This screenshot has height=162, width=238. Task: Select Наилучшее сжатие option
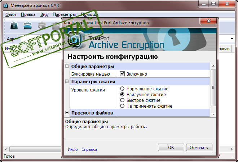pyautogui.click(x=122, y=94)
